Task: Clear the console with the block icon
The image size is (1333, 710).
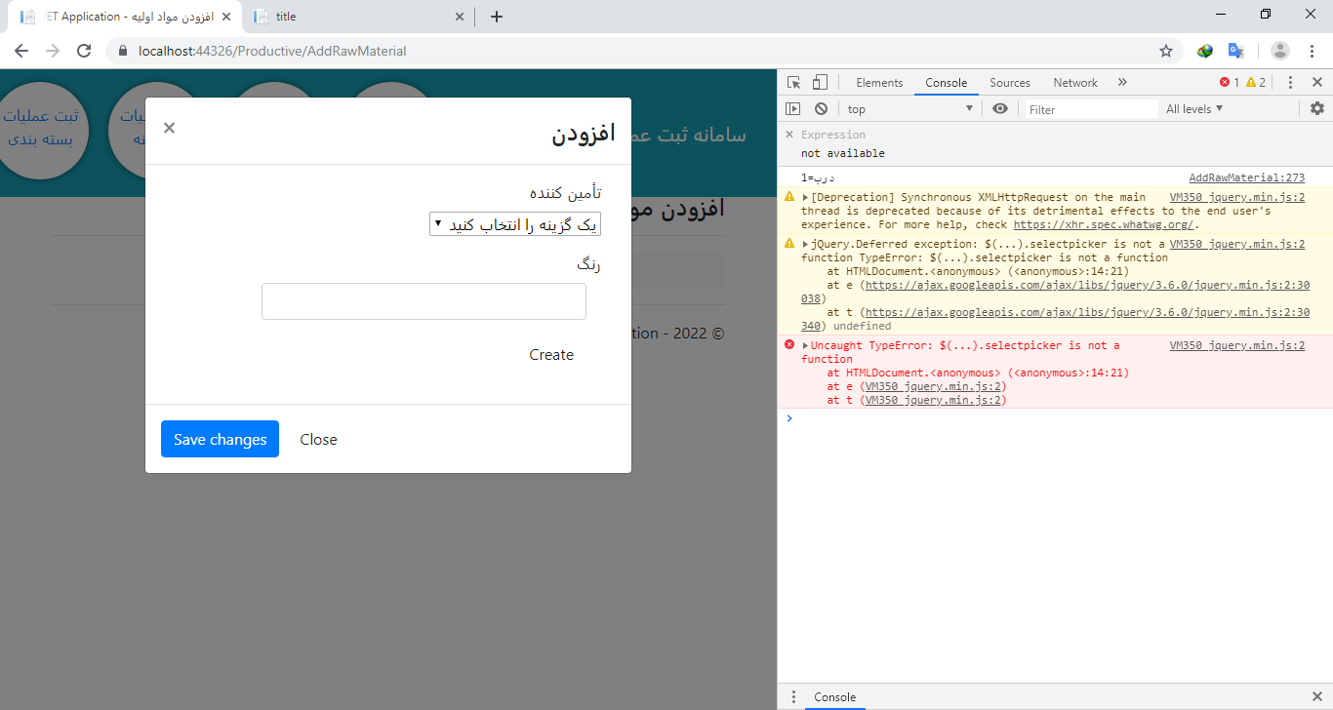Action: tap(822, 109)
